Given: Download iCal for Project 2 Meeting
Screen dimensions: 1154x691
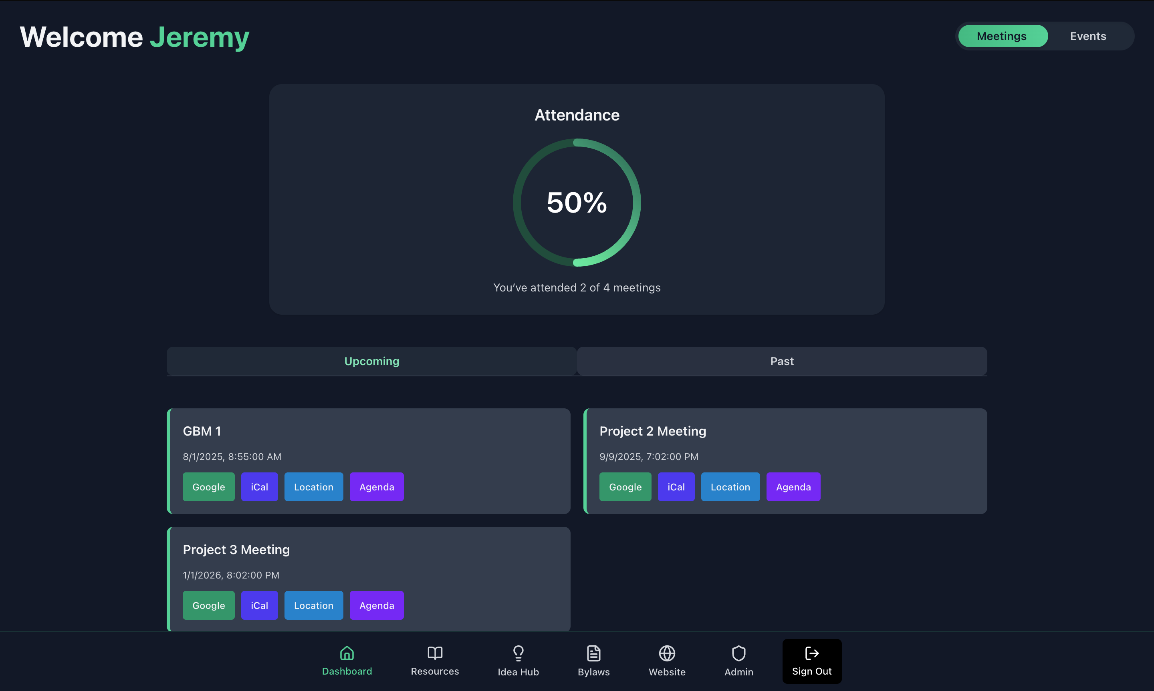Looking at the screenshot, I should coord(676,487).
